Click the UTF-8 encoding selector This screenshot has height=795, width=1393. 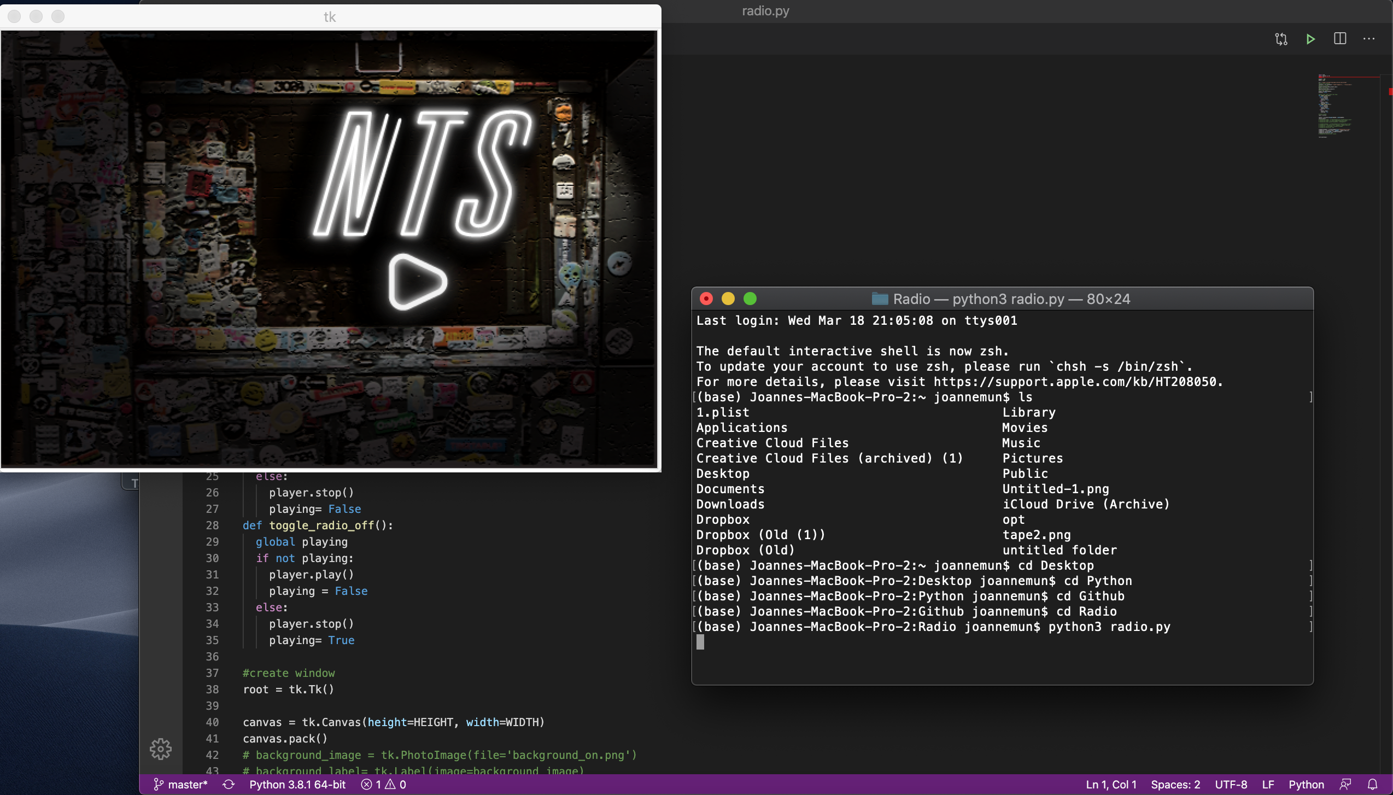(1231, 785)
